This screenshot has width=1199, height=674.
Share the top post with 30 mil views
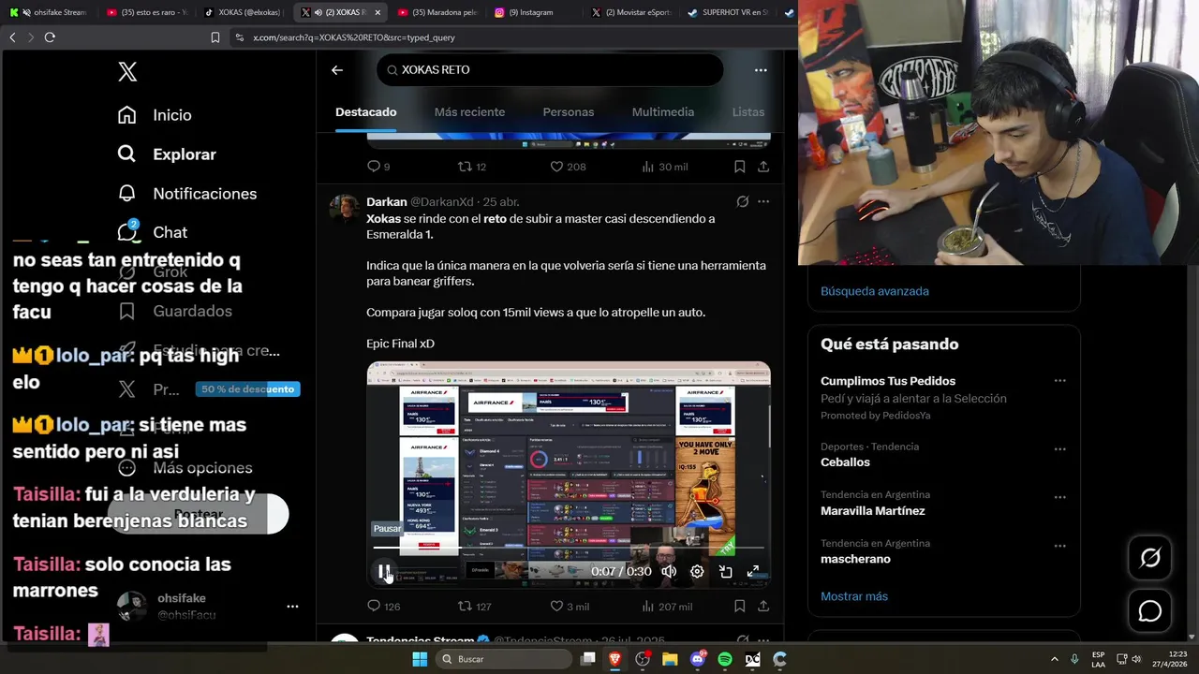tap(763, 167)
